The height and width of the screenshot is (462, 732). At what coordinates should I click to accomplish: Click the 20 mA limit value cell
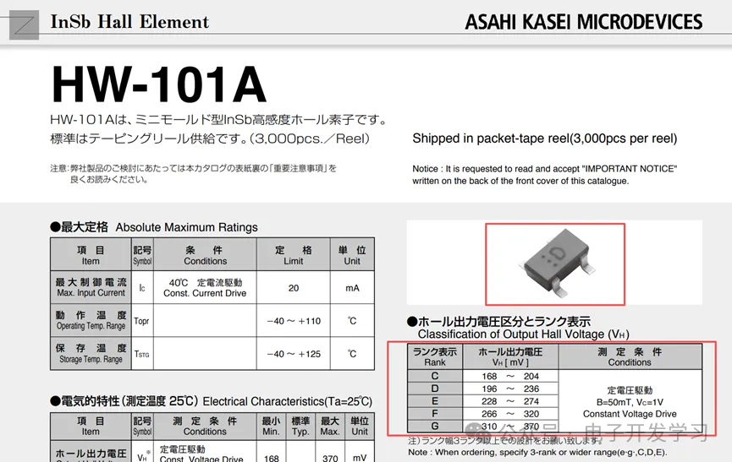coord(294,288)
